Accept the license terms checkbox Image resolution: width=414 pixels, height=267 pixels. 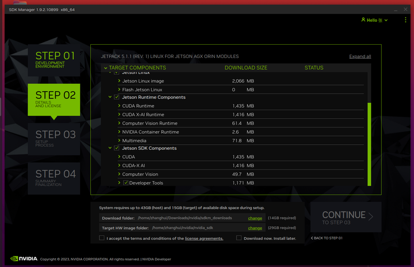pyautogui.click(x=102, y=238)
